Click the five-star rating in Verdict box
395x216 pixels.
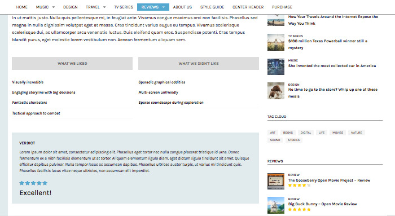pos(33,183)
